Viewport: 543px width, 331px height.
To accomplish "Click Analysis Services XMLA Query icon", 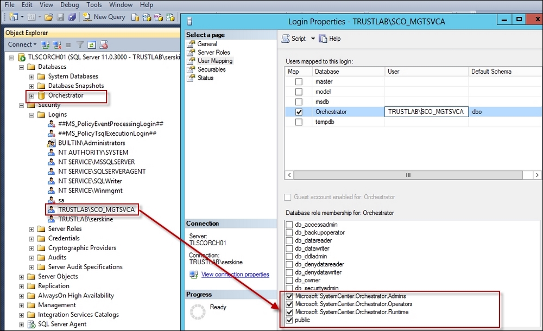I will pos(171,17).
